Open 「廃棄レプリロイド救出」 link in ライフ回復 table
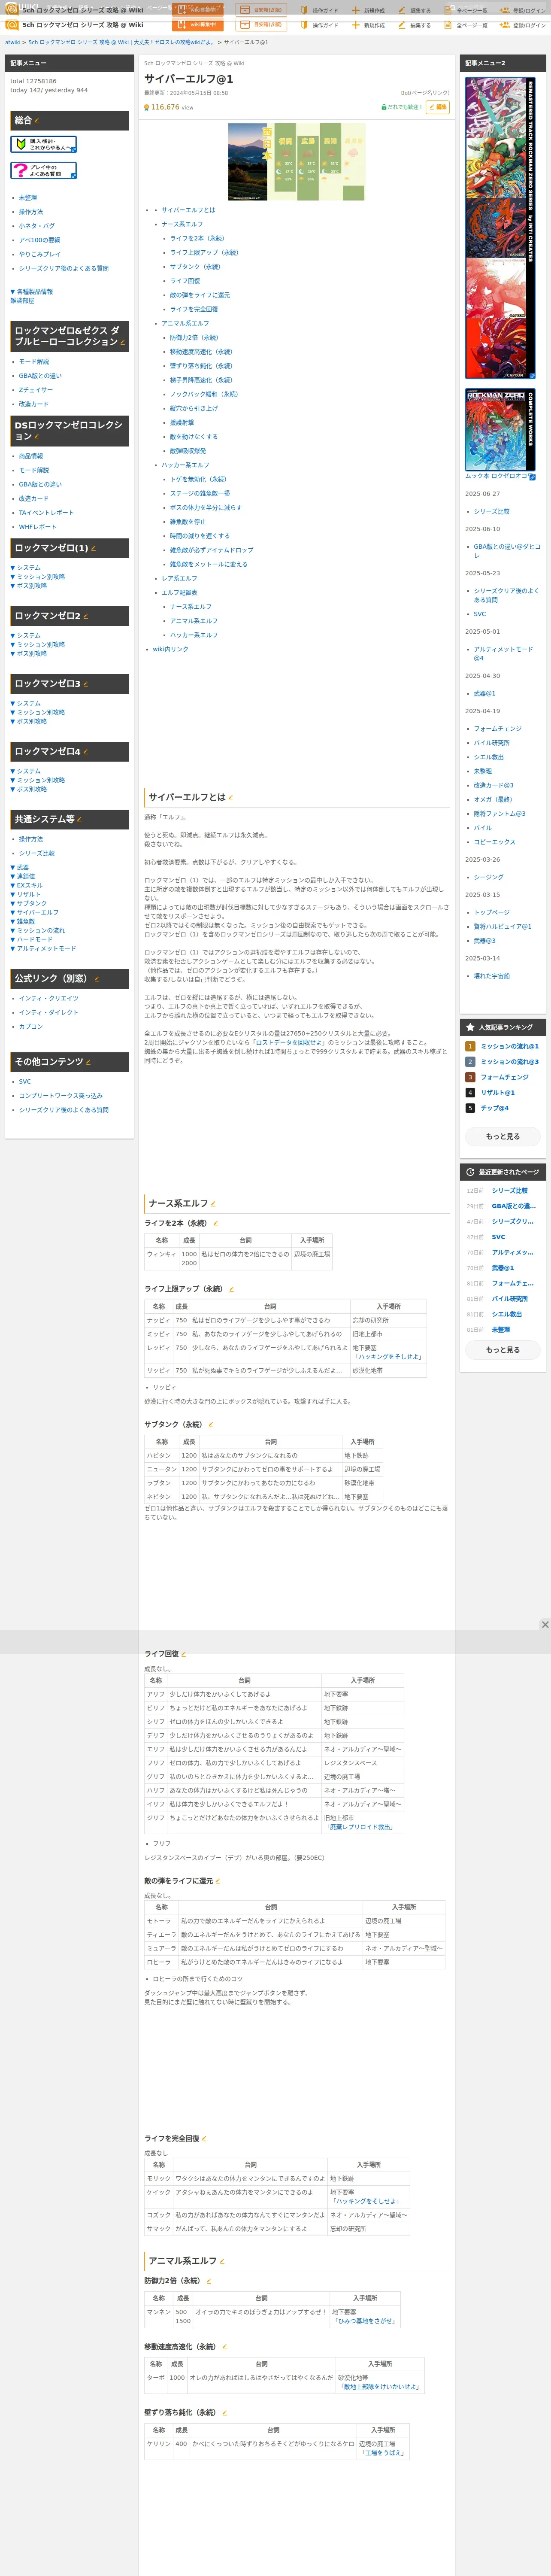The height and width of the screenshot is (2576, 551). pyautogui.click(x=360, y=1827)
